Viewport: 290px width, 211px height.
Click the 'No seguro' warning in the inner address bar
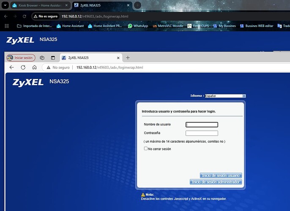coord(58,68)
